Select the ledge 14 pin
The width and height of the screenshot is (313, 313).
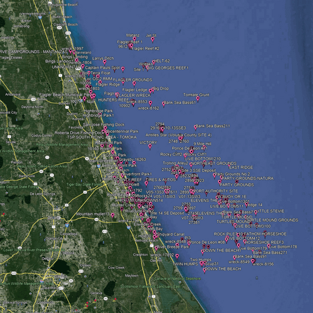[247, 204]
